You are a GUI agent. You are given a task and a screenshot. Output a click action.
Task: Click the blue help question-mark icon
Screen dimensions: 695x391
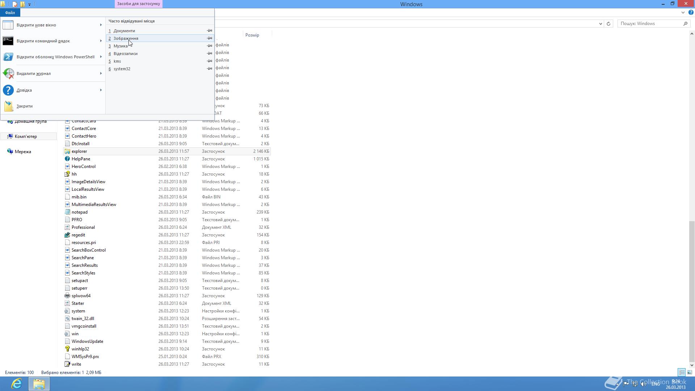tap(8, 90)
